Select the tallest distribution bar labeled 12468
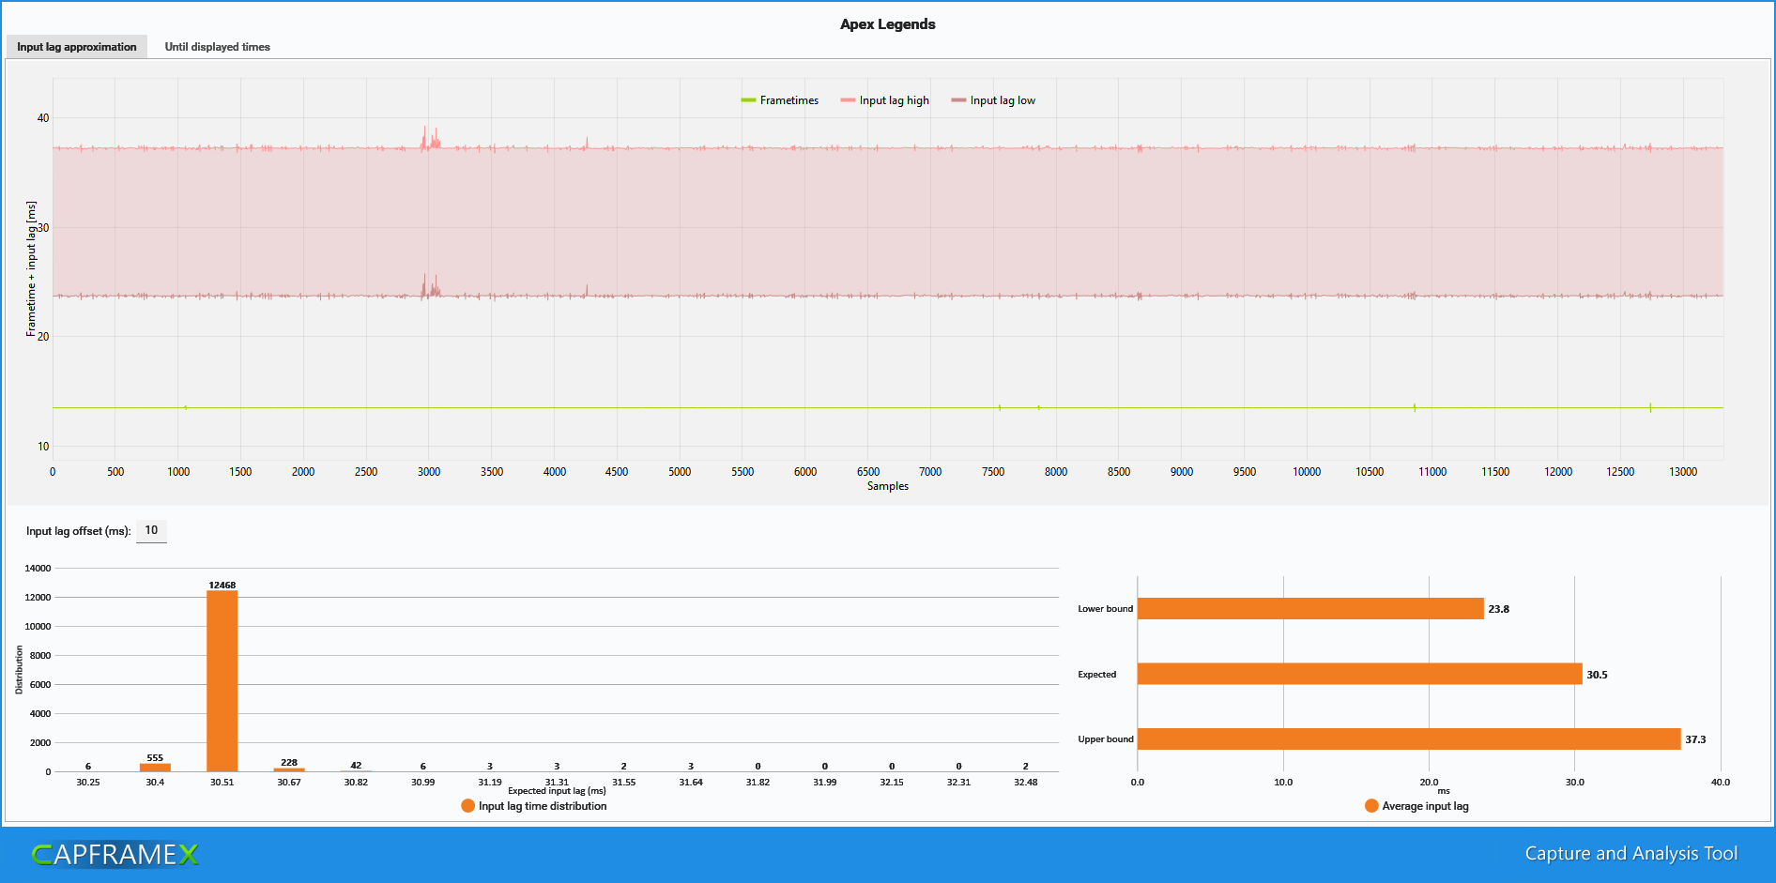This screenshot has height=883, width=1776. click(222, 681)
